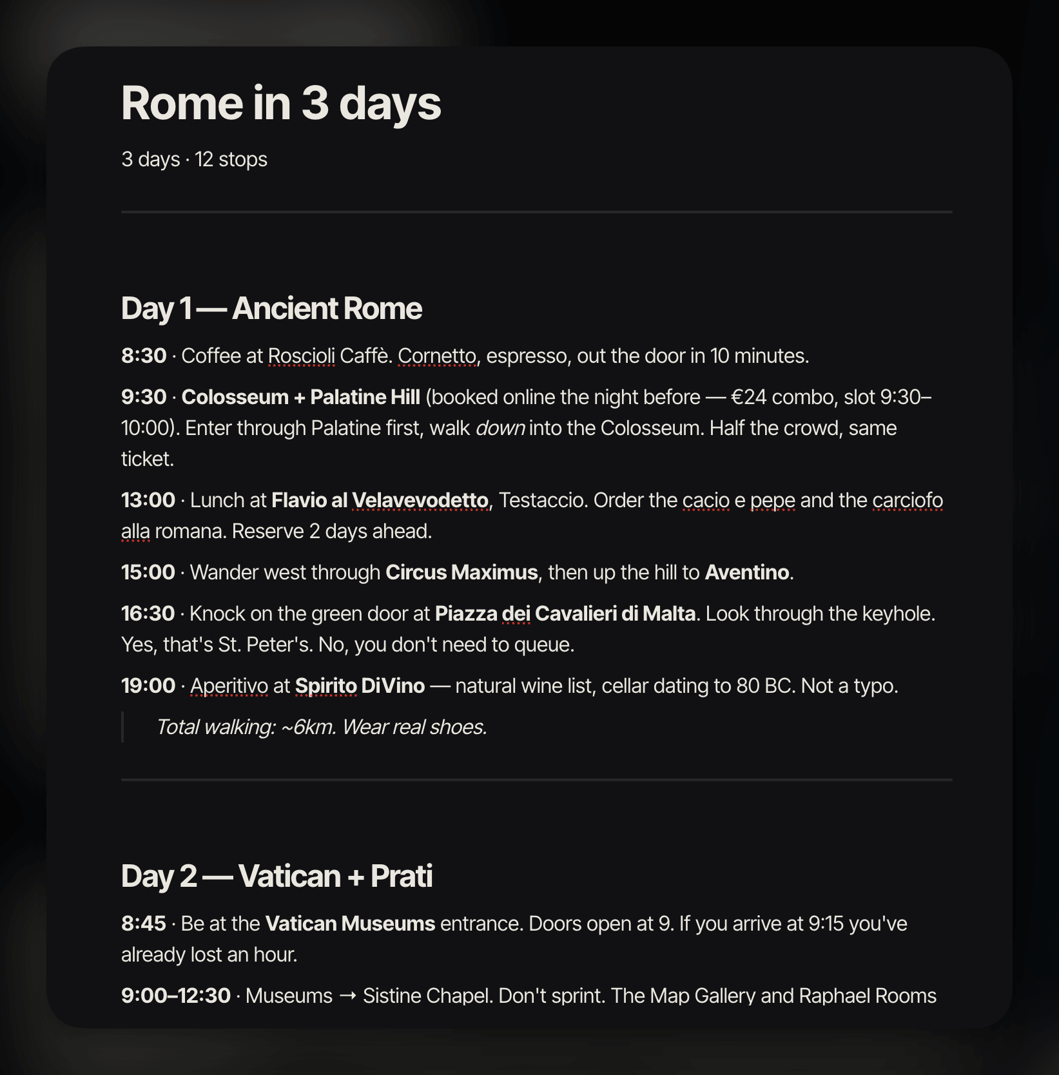Click 'Piazza dei Cavalieri di Malta' text
The image size is (1059, 1075).
[565, 614]
